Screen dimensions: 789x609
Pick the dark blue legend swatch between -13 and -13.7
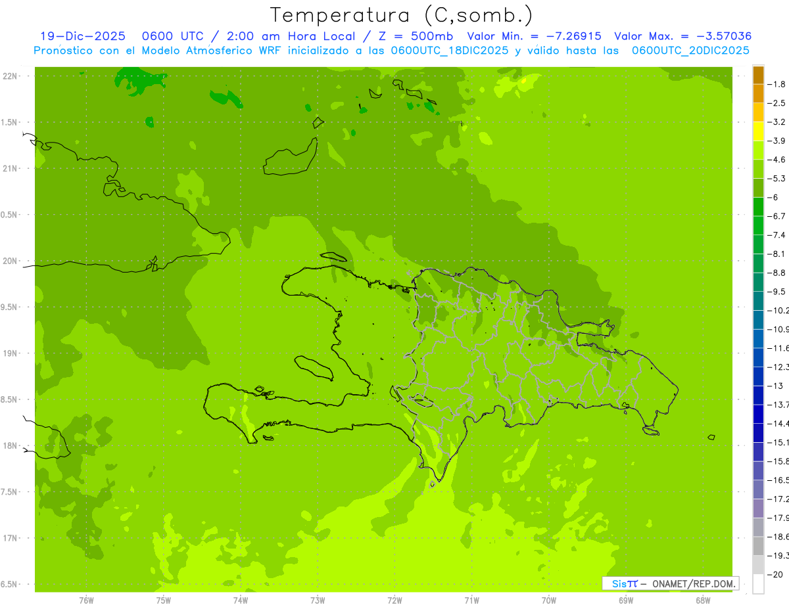pos(758,395)
